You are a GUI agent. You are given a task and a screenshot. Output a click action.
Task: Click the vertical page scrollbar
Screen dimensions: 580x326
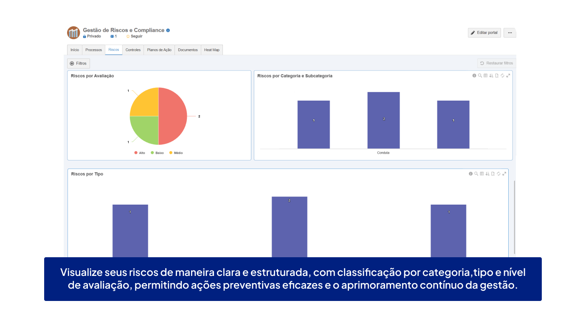point(515,216)
